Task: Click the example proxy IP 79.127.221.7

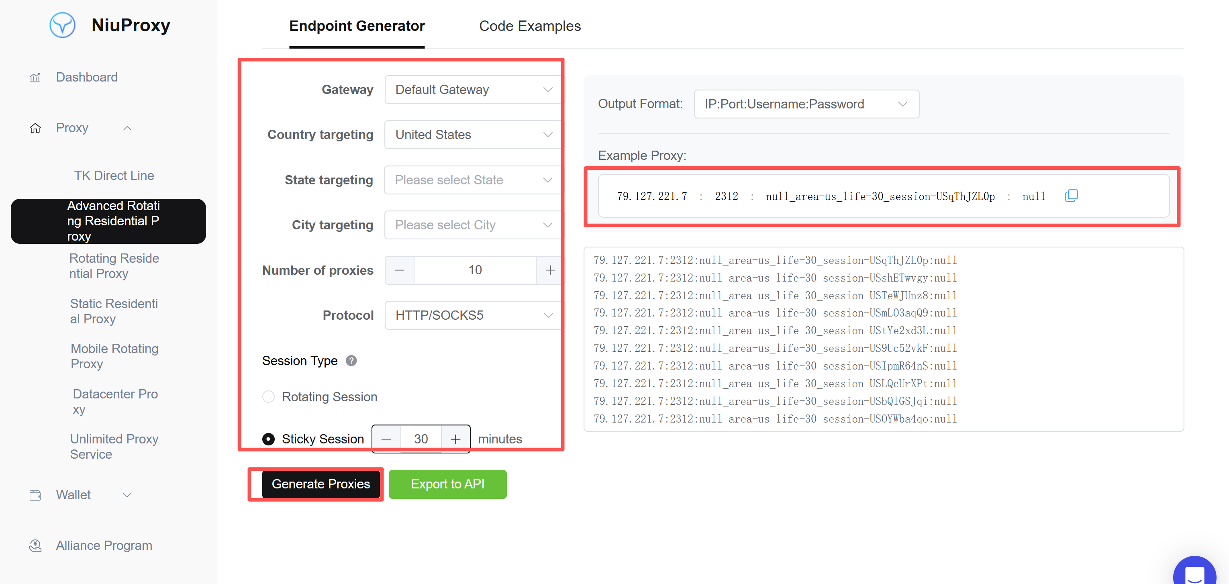Action: click(x=652, y=196)
